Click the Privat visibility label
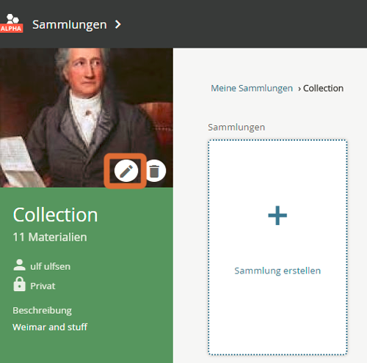 (x=43, y=286)
